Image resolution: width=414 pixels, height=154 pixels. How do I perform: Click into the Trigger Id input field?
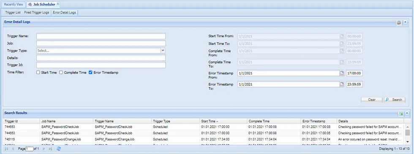pos(101,65)
